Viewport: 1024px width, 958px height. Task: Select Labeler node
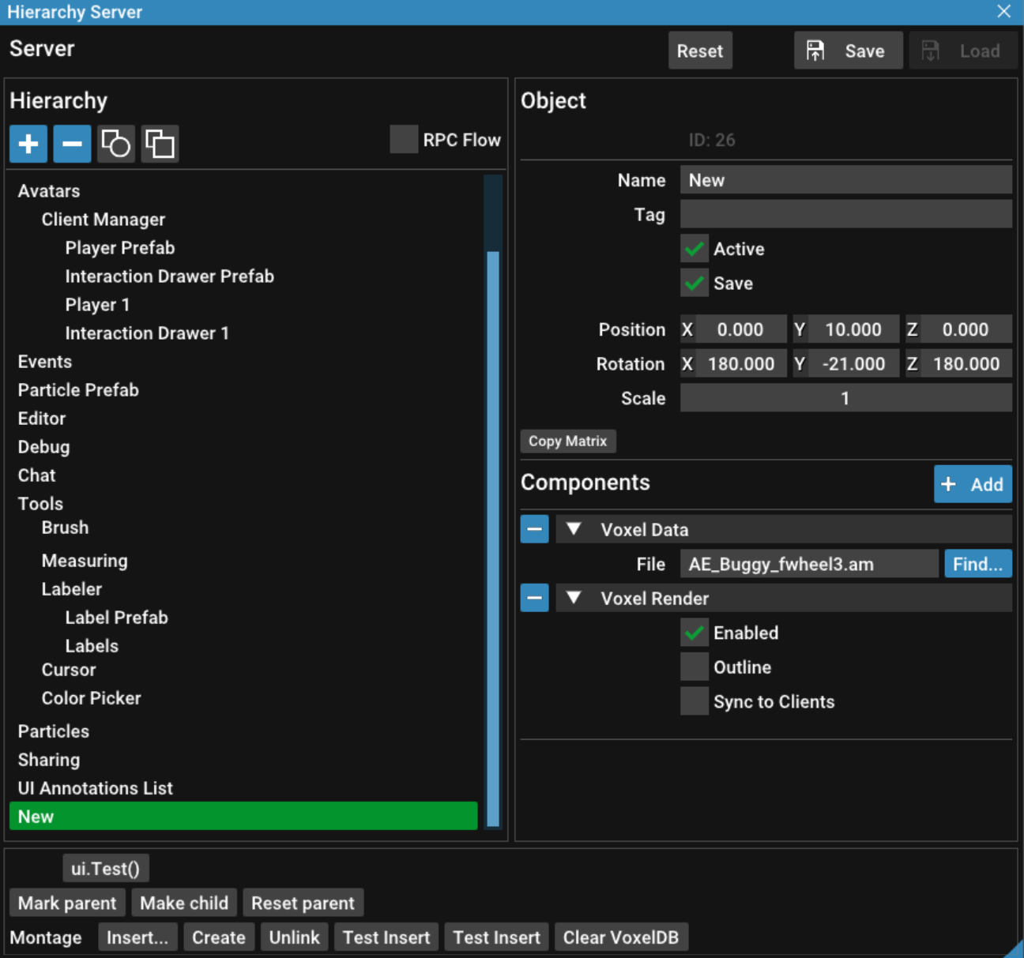[72, 589]
